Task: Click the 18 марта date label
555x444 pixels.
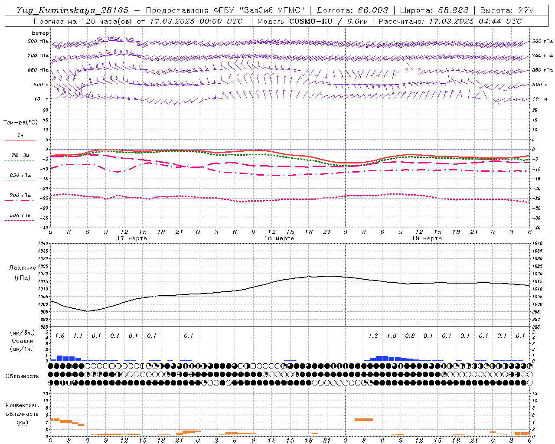Action: pos(279,238)
